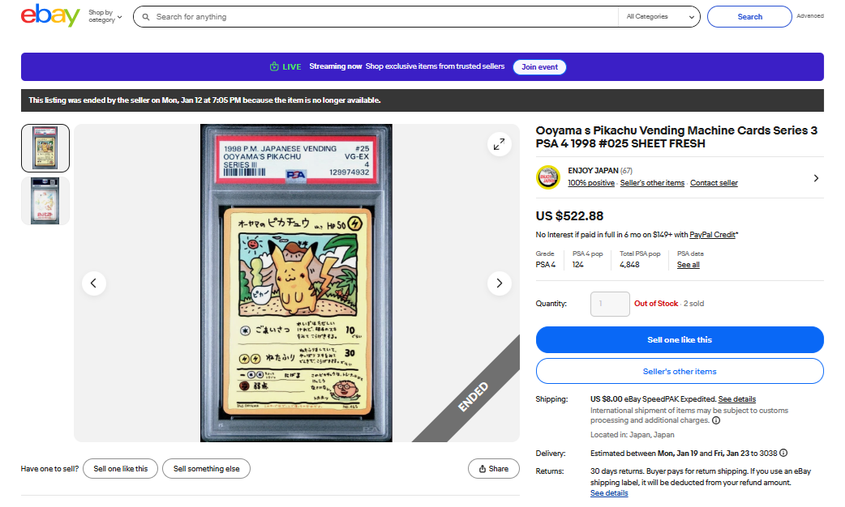Viewport: 845px width, 507px height.
Task: Show next image with right arrow
Action: point(500,283)
